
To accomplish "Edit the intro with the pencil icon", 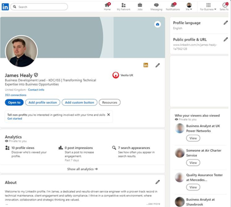I will click(x=157, y=65).
